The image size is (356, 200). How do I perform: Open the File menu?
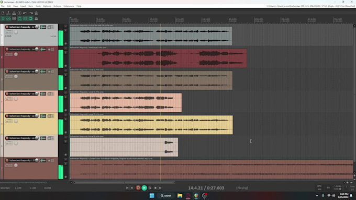point(3,6)
